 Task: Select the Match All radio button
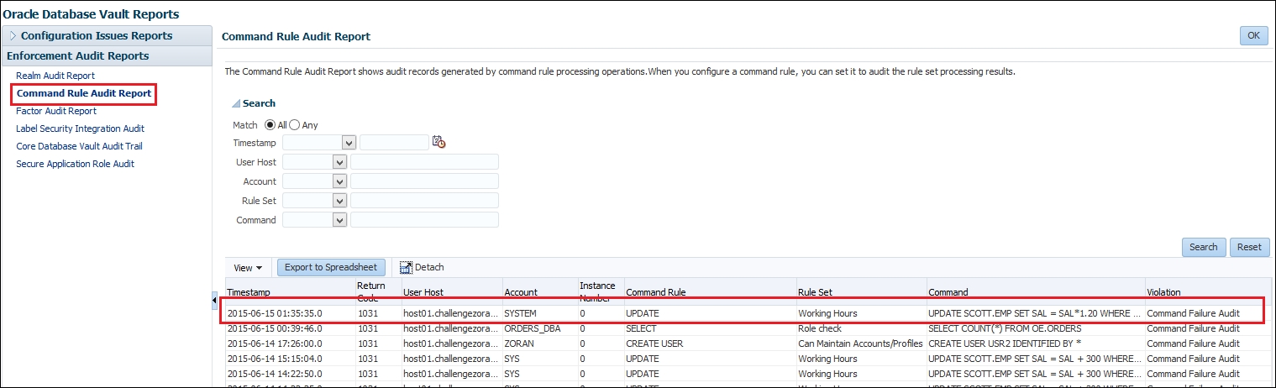pyautogui.click(x=270, y=125)
